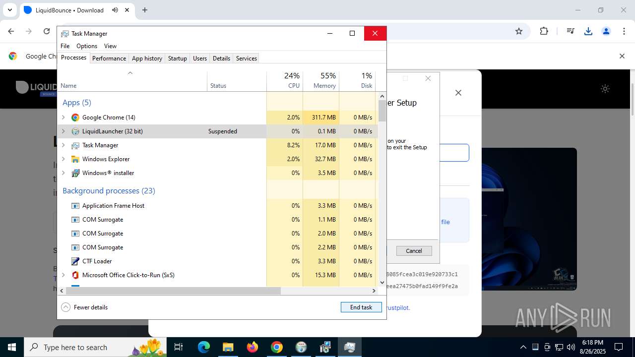Open Chrome's extensions puzzle icon
The height and width of the screenshot is (357, 635).
[x=544, y=31]
